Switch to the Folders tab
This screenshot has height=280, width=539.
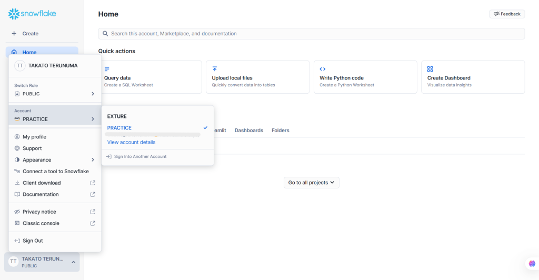tap(281, 130)
